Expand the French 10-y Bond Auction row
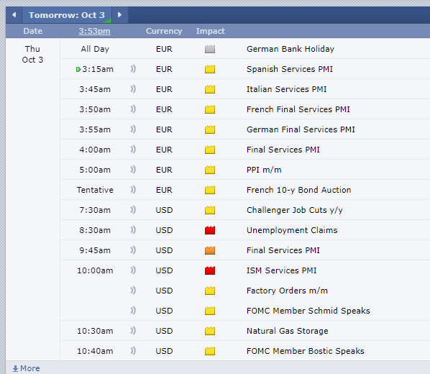Screen dimensions: 430x374 click(x=245, y=190)
